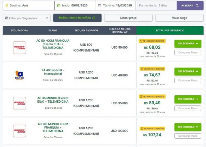Sort results by Menor preço
The height and width of the screenshot is (147, 206).
[x=128, y=18]
